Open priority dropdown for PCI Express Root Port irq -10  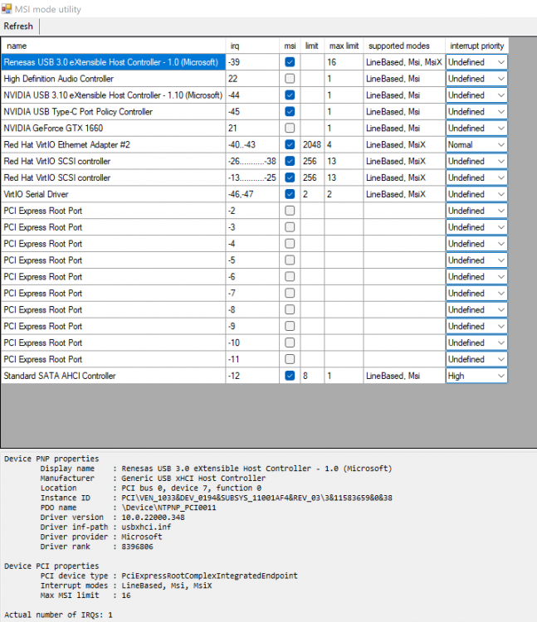[476, 343]
